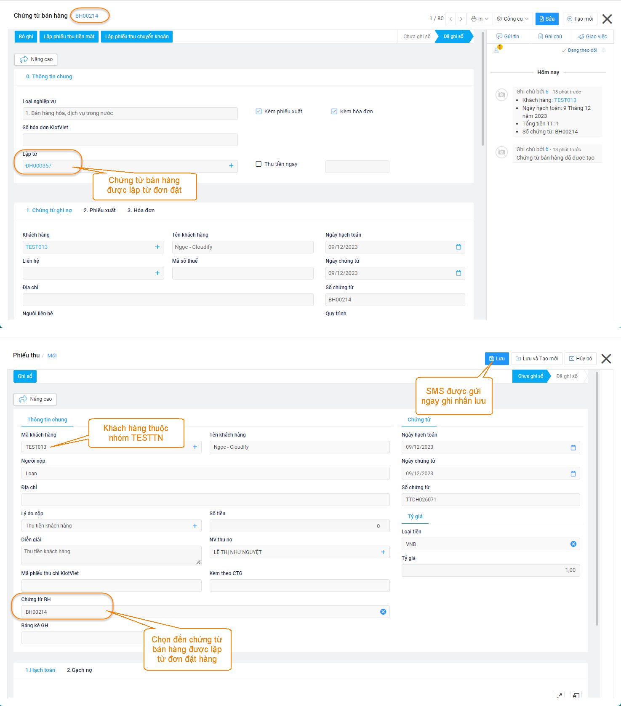Viewport: 621px width, 706px height.
Task: Select Đã ghi sổ status in Phiếu thu
Action: pyautogui.click(x=567, y=376)
